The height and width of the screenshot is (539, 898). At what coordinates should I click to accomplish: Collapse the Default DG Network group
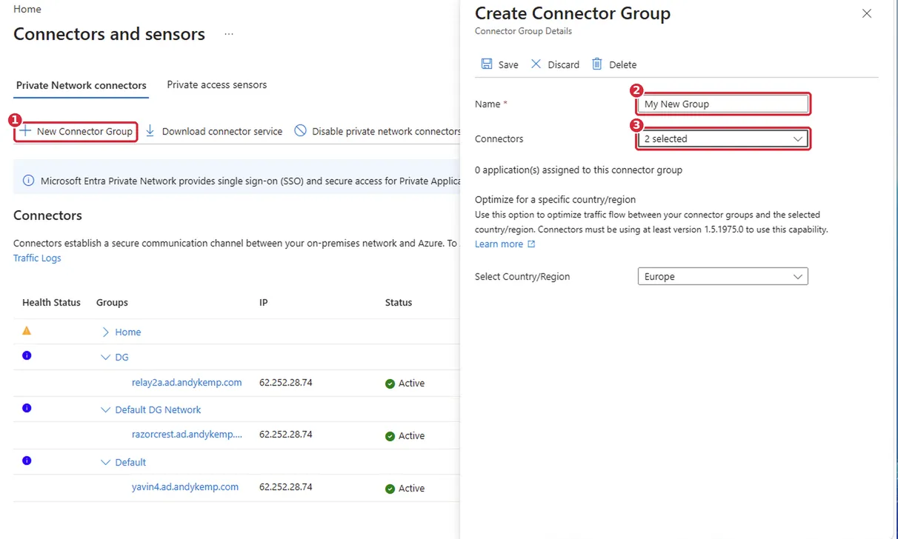tap(106, 409)
